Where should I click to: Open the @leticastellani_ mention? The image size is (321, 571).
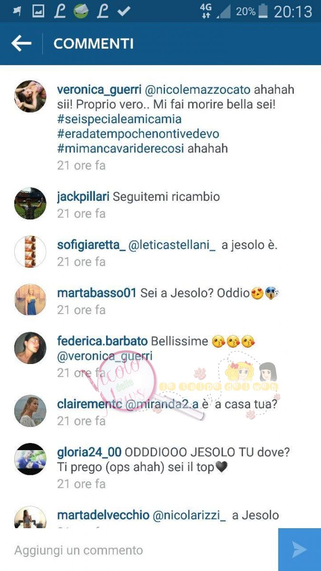click(172, 245)
